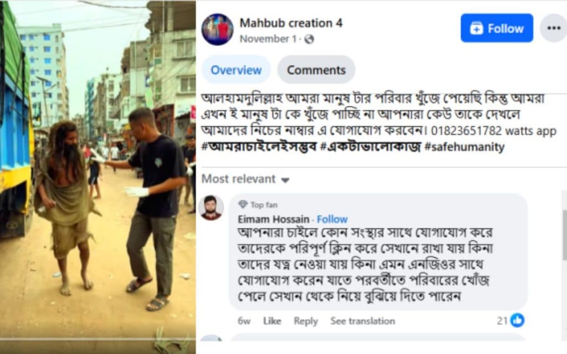Open the three-dot post options menu
Image resolution: width=567 pixels, height=354 pixels.
click(x=553, y=28)
